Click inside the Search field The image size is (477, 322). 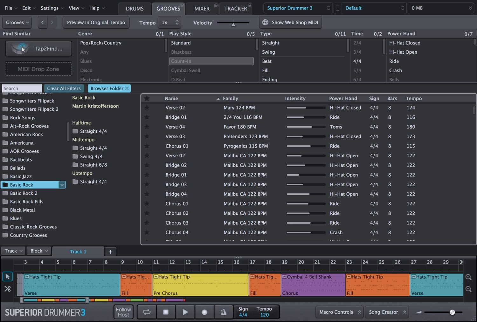pos(22,88)
